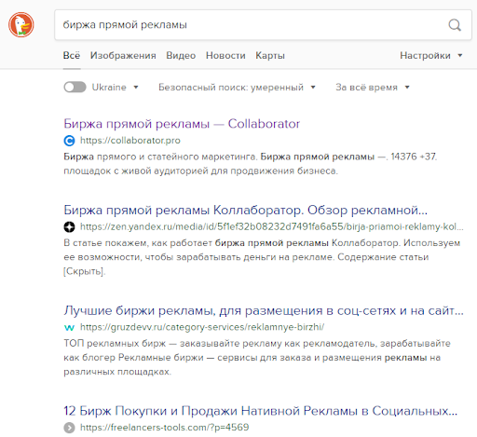Viewport: 477px width, 437px height.
Task: Click the Collaborator favicon icon
Action: pyautogui.click(x=69, y=141)
